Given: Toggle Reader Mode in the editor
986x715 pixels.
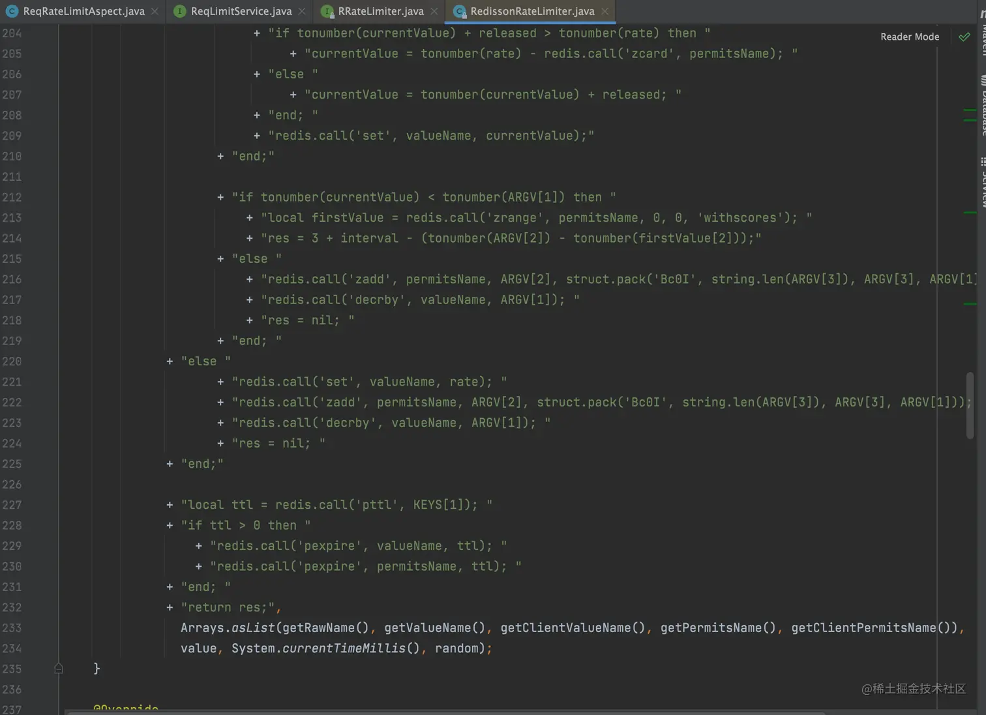Looking at the screenshot, I should 910,37.
